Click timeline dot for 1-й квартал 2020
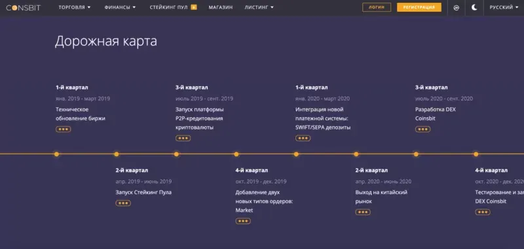Viewport: 524px width, 249px height. 296,154
